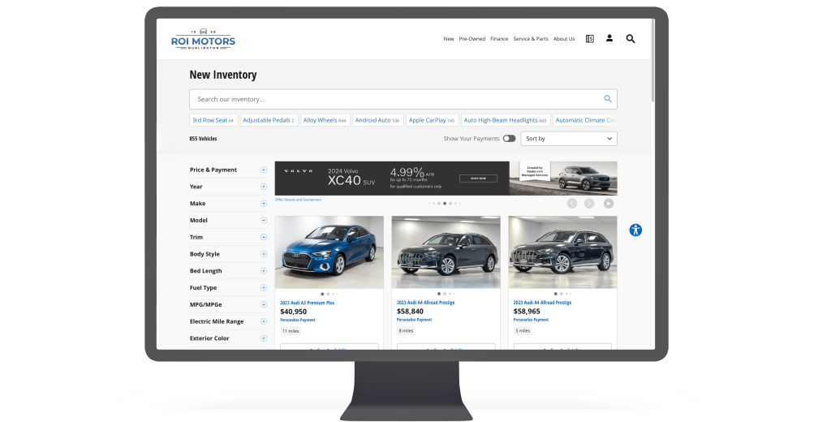Open the Finance menu item

[499, 39]
